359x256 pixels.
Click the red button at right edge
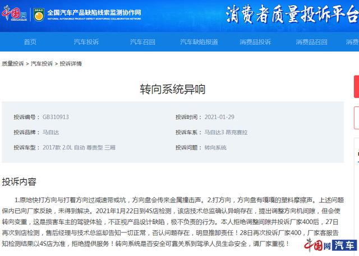point(357,87)
